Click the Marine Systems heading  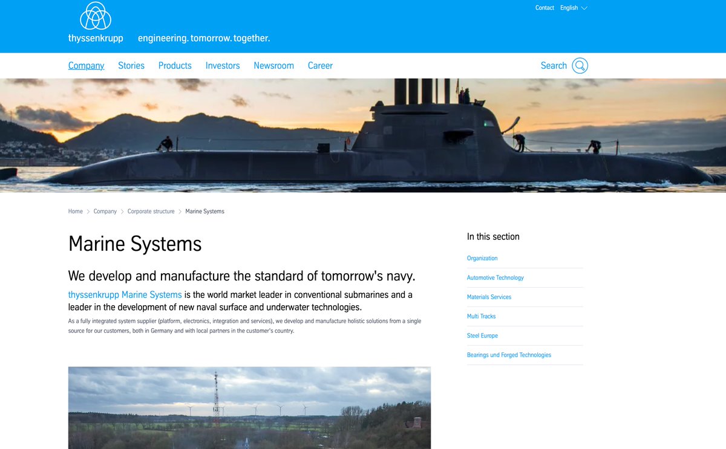pos(135,244)
